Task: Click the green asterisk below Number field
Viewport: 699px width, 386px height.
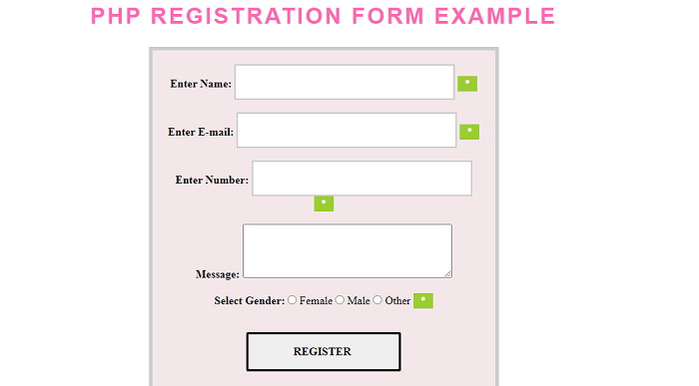Action: [x=324, y=203]
